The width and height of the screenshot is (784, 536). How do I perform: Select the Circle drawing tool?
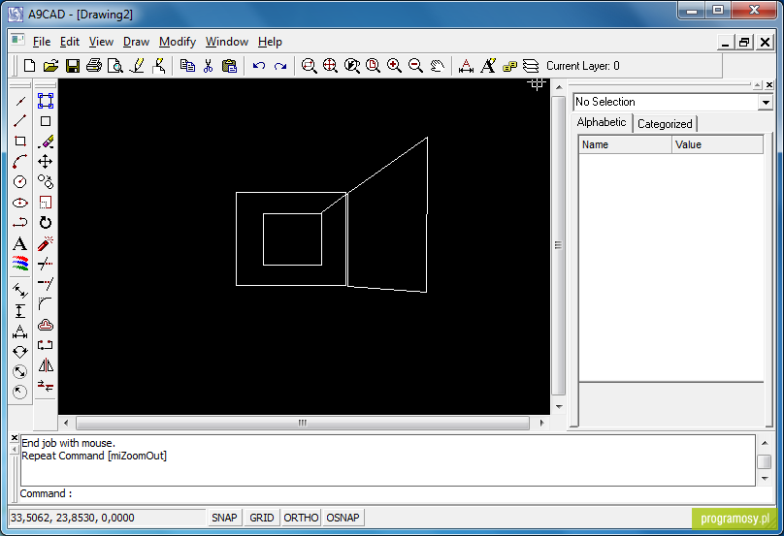pos(20,182)
